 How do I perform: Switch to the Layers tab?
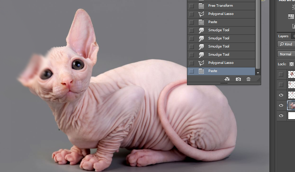283,36
